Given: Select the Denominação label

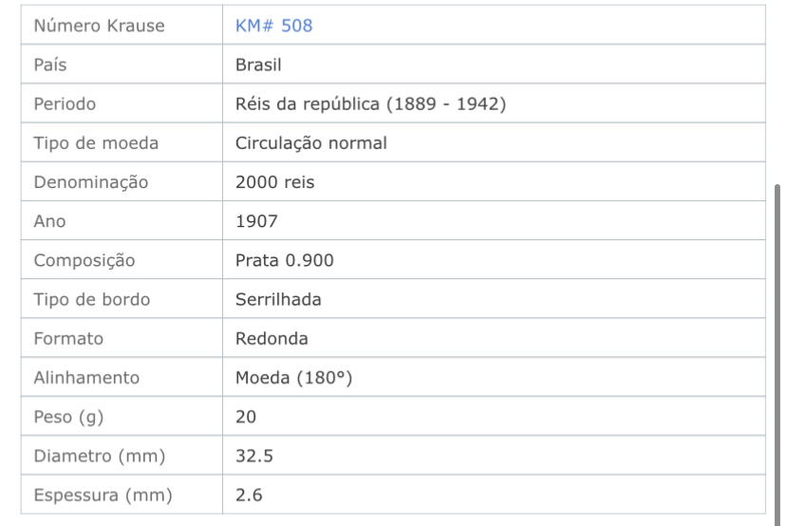Looking at the screenshot, I should (x=91, y=182).
